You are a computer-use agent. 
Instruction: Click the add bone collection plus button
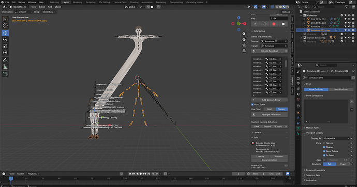click(x=352, y=101)
